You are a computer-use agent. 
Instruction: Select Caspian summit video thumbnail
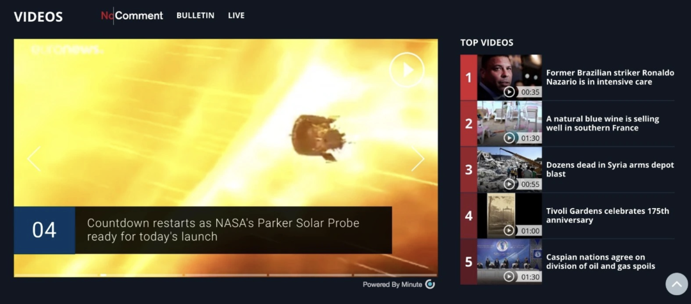(509, 262)
